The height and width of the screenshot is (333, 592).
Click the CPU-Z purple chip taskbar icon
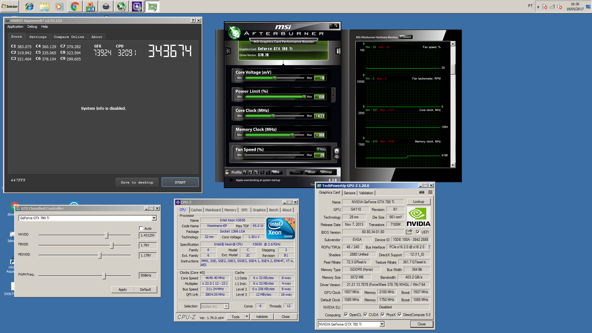(x=137, y=6)
